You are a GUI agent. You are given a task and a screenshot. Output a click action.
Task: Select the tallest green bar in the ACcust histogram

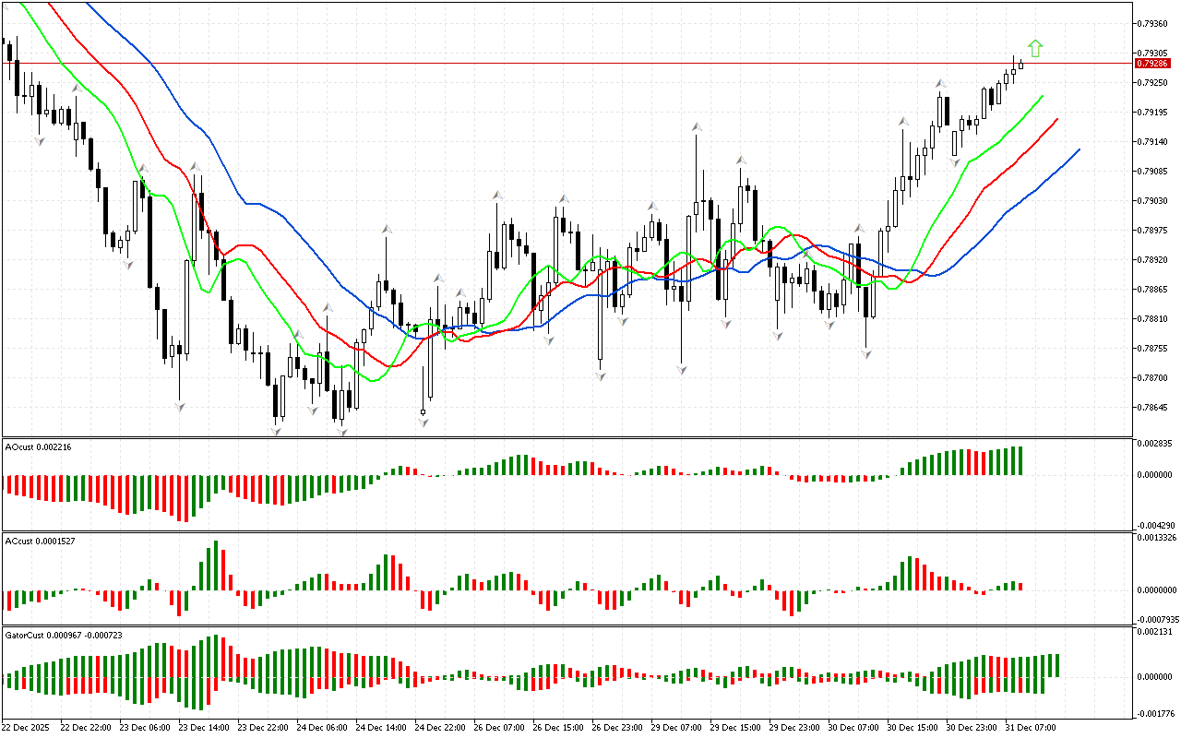click(x=214, y=565)
